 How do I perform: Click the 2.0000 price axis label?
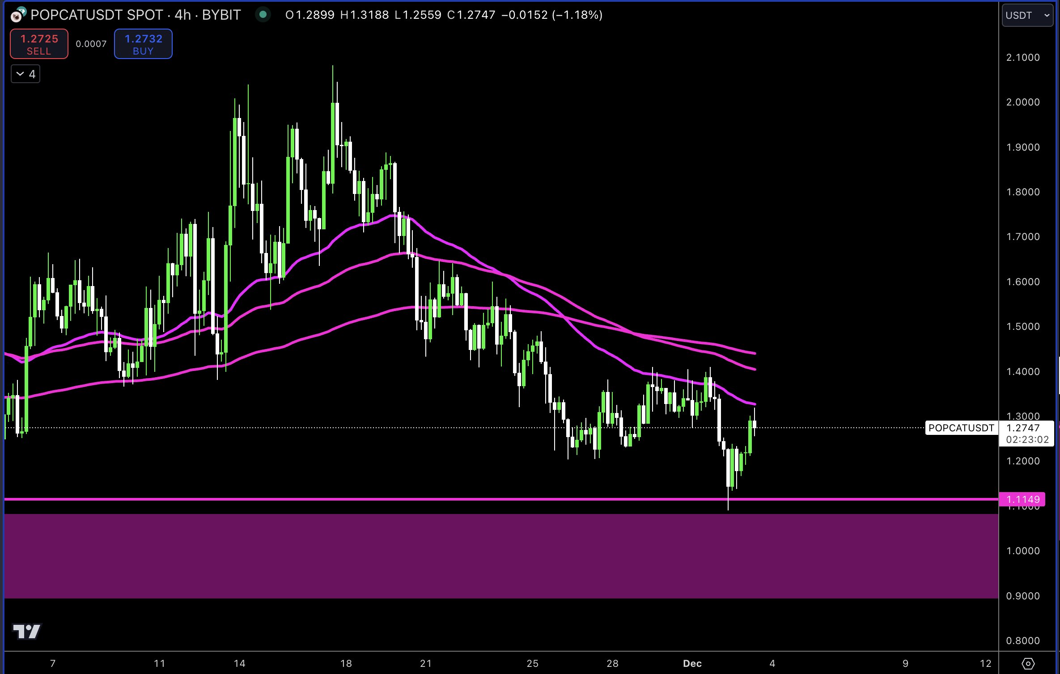[x=1023, y=102]
